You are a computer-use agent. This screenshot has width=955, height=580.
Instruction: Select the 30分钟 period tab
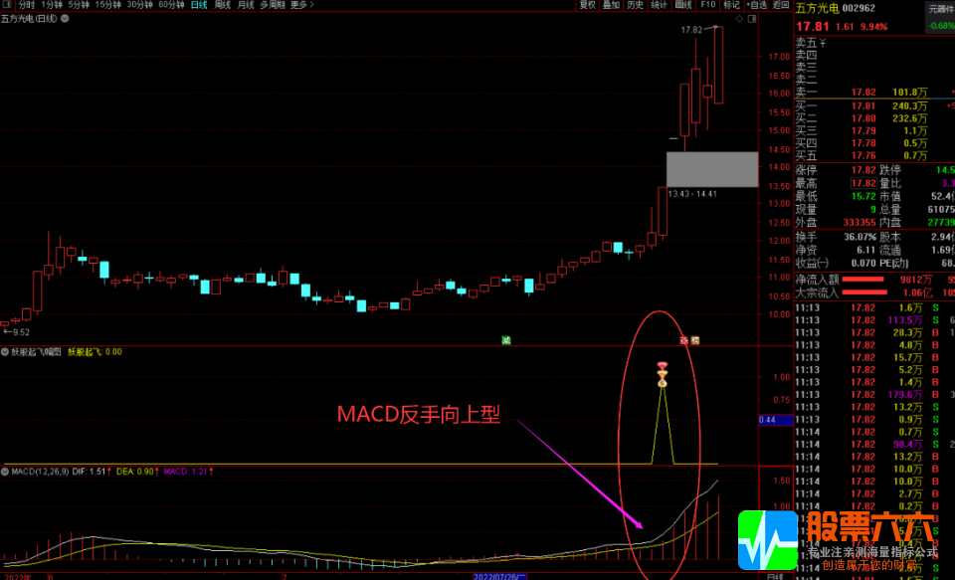139,5
